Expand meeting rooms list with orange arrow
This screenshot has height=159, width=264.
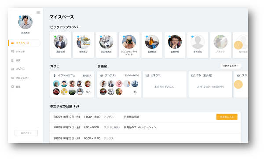click(x=238, y=85)
